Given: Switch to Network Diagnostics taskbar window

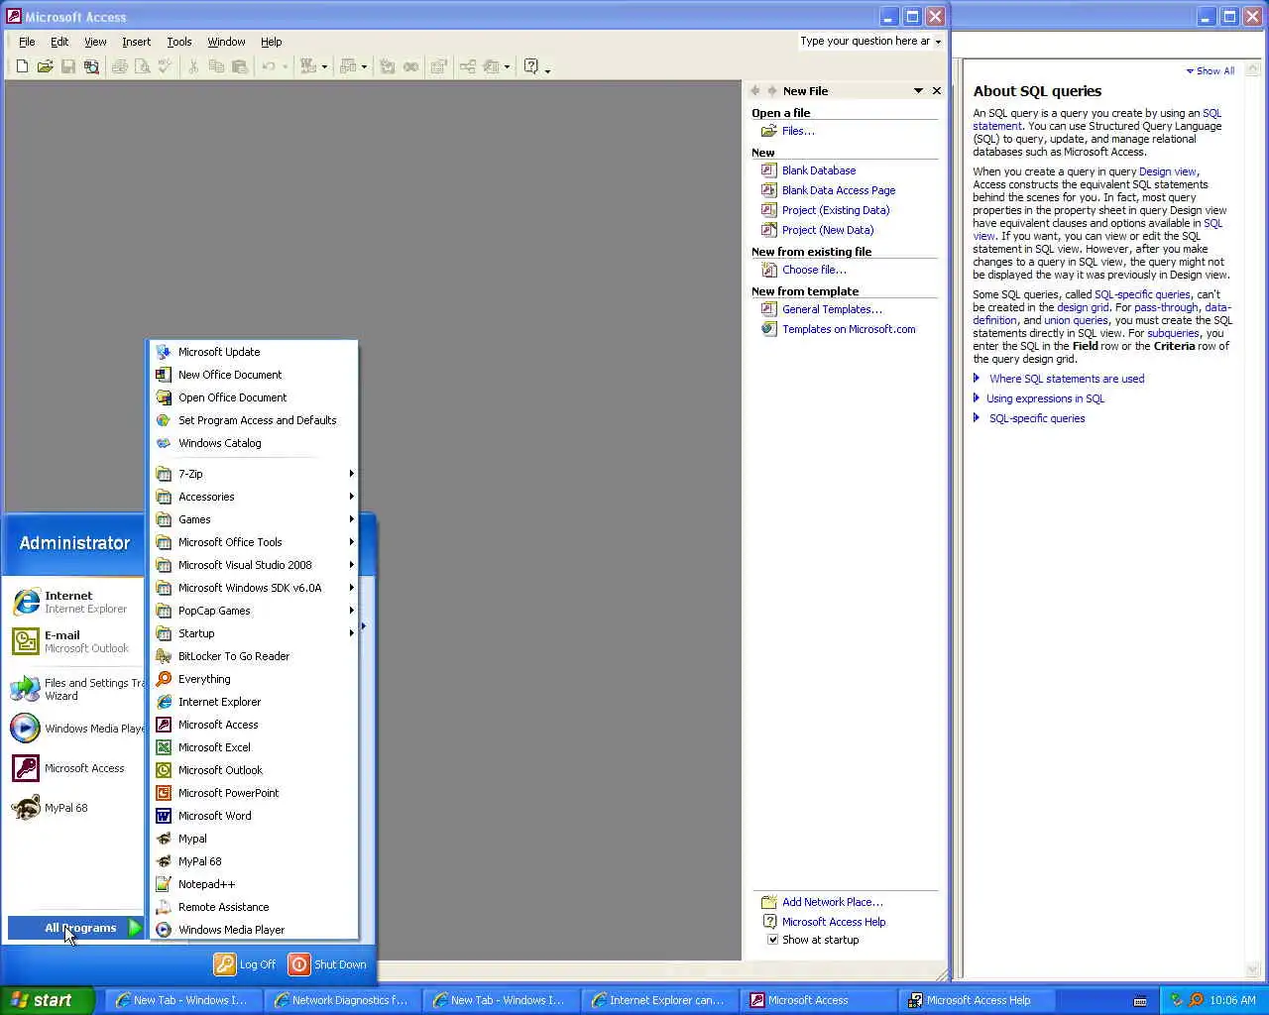Looking at the screenshot, I should [x=341, y=1000].
